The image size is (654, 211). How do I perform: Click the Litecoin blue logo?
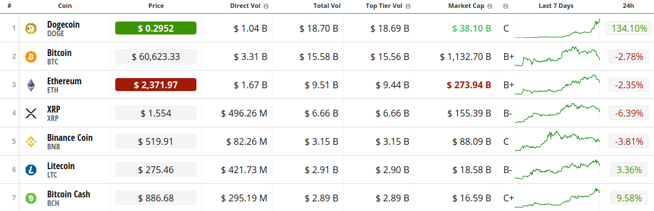[x=31, y=170]
